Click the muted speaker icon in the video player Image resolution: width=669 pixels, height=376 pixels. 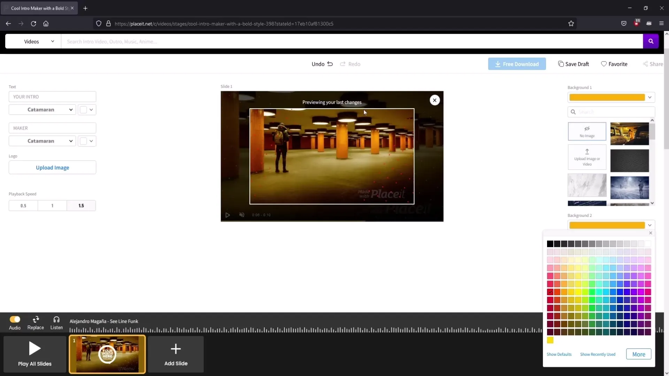pyautogui.click(x=241, y=215)
